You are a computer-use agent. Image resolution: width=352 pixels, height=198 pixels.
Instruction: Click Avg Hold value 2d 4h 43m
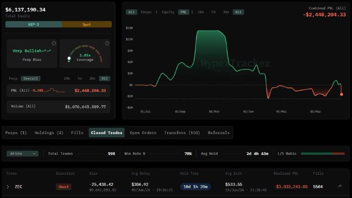click(257, 153)
